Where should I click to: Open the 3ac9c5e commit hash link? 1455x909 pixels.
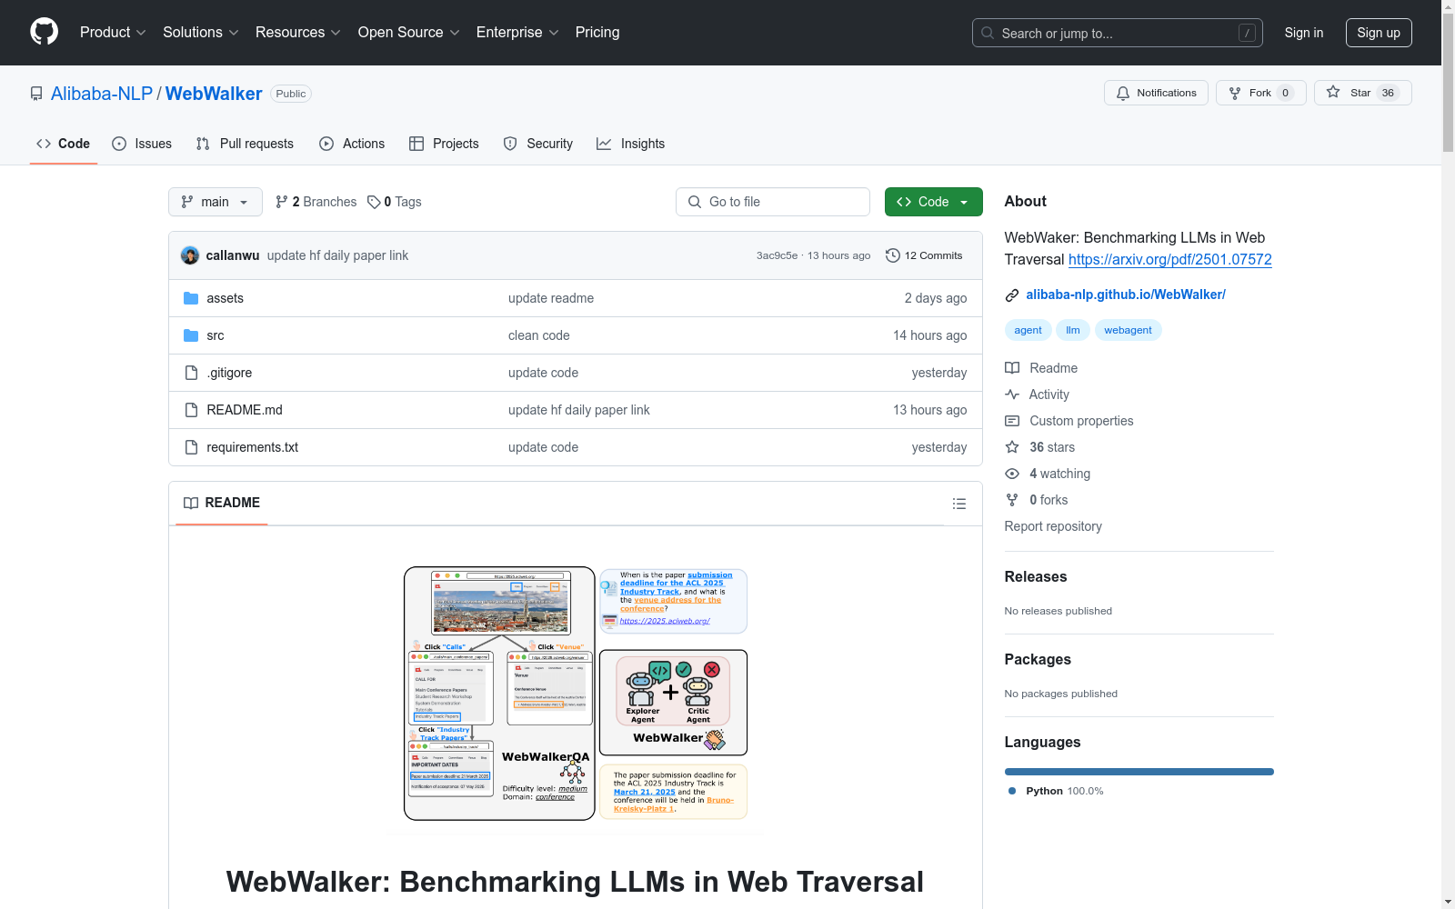click(777, 255)
